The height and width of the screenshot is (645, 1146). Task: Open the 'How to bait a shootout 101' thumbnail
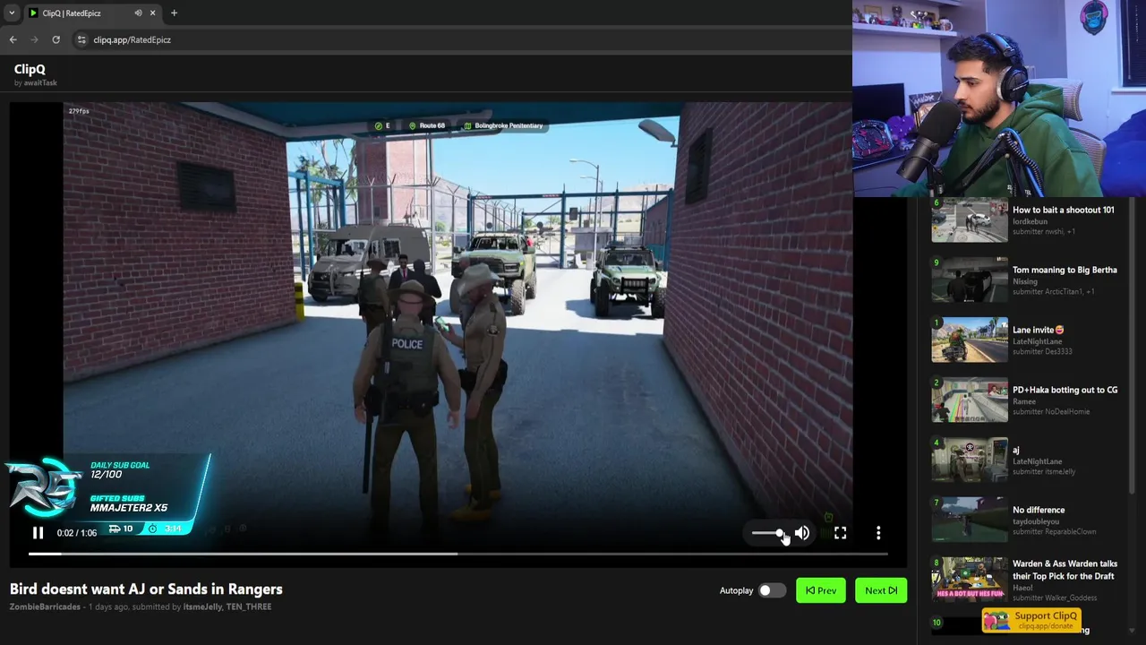click(x=970, y=219)
